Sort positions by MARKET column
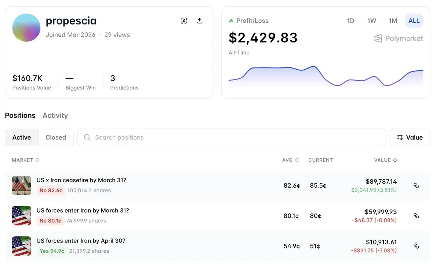Image resolution: width=440 pixels, height=266 pixels. point(25,160)
